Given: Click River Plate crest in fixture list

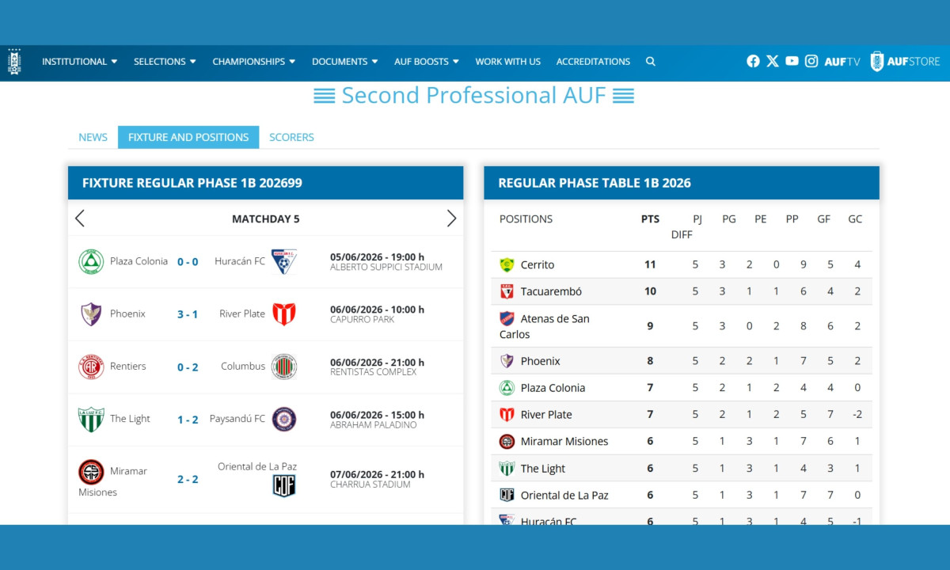Looking at the screenshot, I should coord(284,314).
